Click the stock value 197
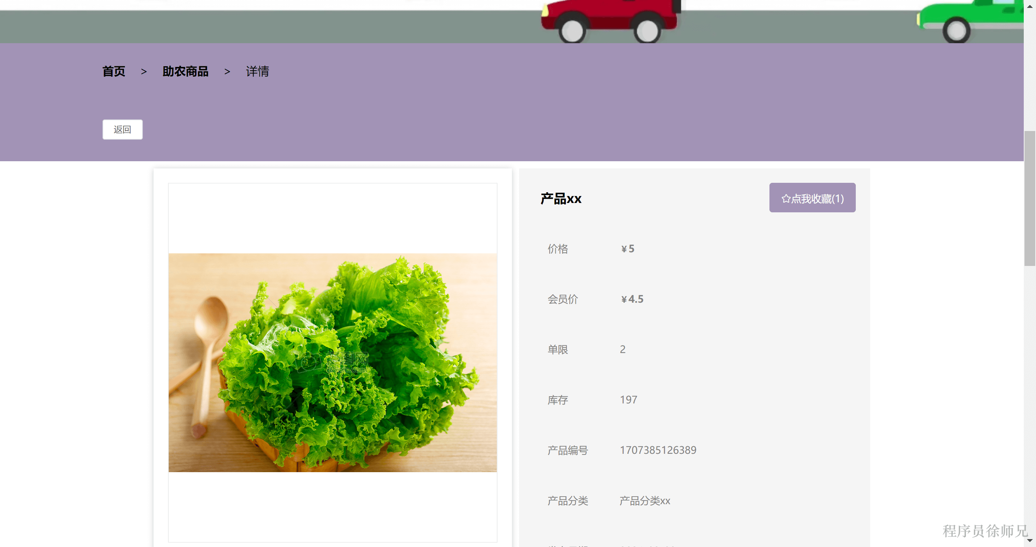Viewport: 1036px width, 547px height. click(x=628, y=399)
